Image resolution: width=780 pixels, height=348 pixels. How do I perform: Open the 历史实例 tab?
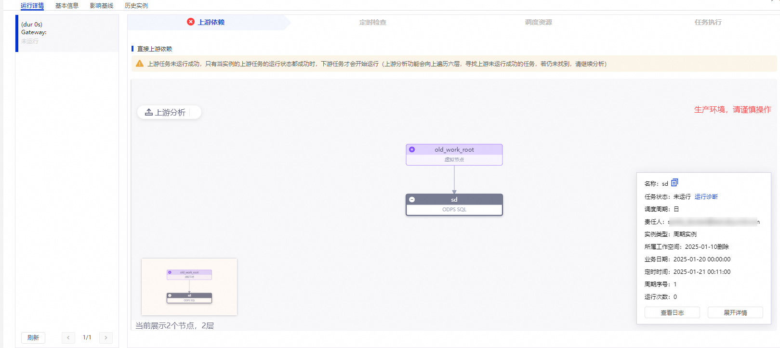coord(136,6)
